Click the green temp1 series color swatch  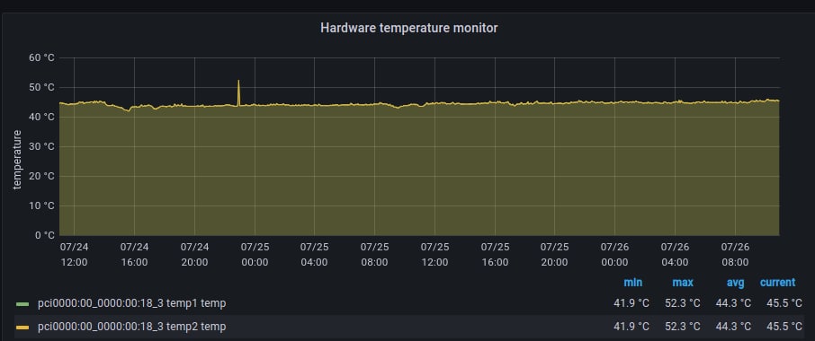(x=22, y=304)
